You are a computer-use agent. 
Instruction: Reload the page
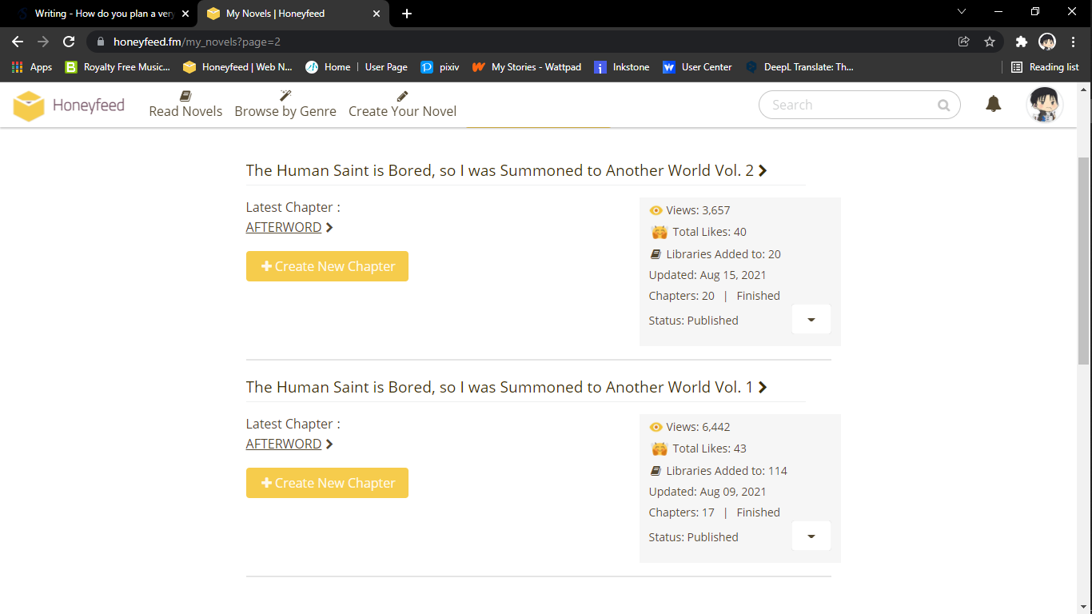tap(69, 42)
